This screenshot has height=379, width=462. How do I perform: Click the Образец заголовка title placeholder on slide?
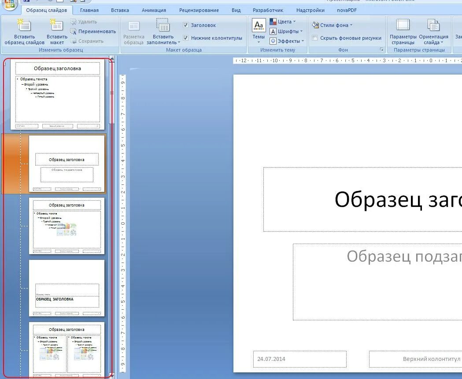(x=363, y=199)
